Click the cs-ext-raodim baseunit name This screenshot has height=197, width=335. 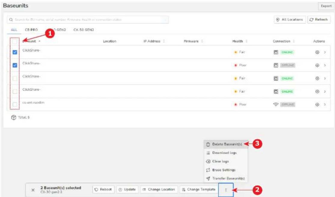pos(33,103)
